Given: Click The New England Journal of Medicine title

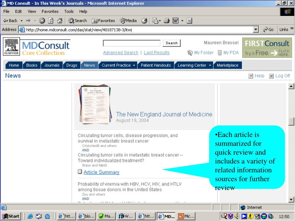Looking at the screenshot, I should [x=164, y=114].
